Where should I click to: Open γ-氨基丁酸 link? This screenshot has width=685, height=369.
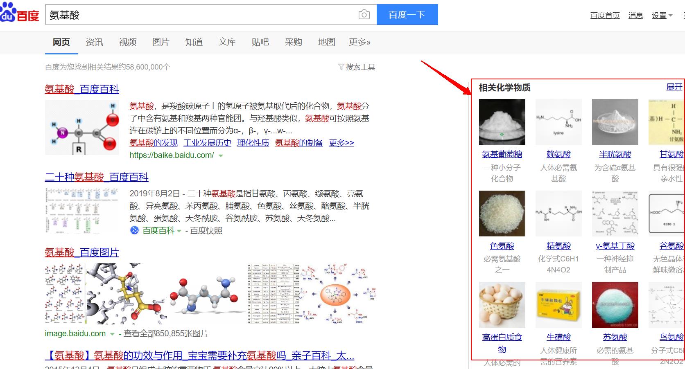click(615, 246)
